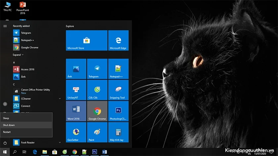The width and height of the screenshot is (278, 156).
Task: Open the Cốc Cốc browser tile
Action: point(97,90)
